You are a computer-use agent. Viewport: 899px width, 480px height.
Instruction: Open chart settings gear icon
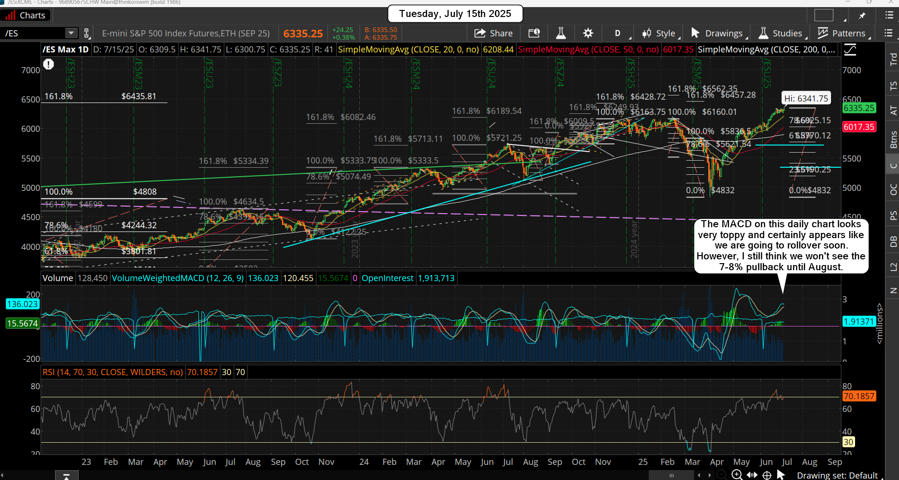pos(588,33)
